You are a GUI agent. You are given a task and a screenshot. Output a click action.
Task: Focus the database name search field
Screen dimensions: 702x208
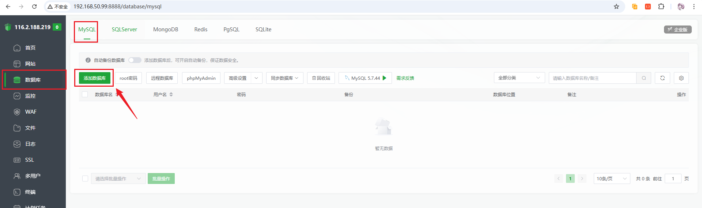point(592,78)
